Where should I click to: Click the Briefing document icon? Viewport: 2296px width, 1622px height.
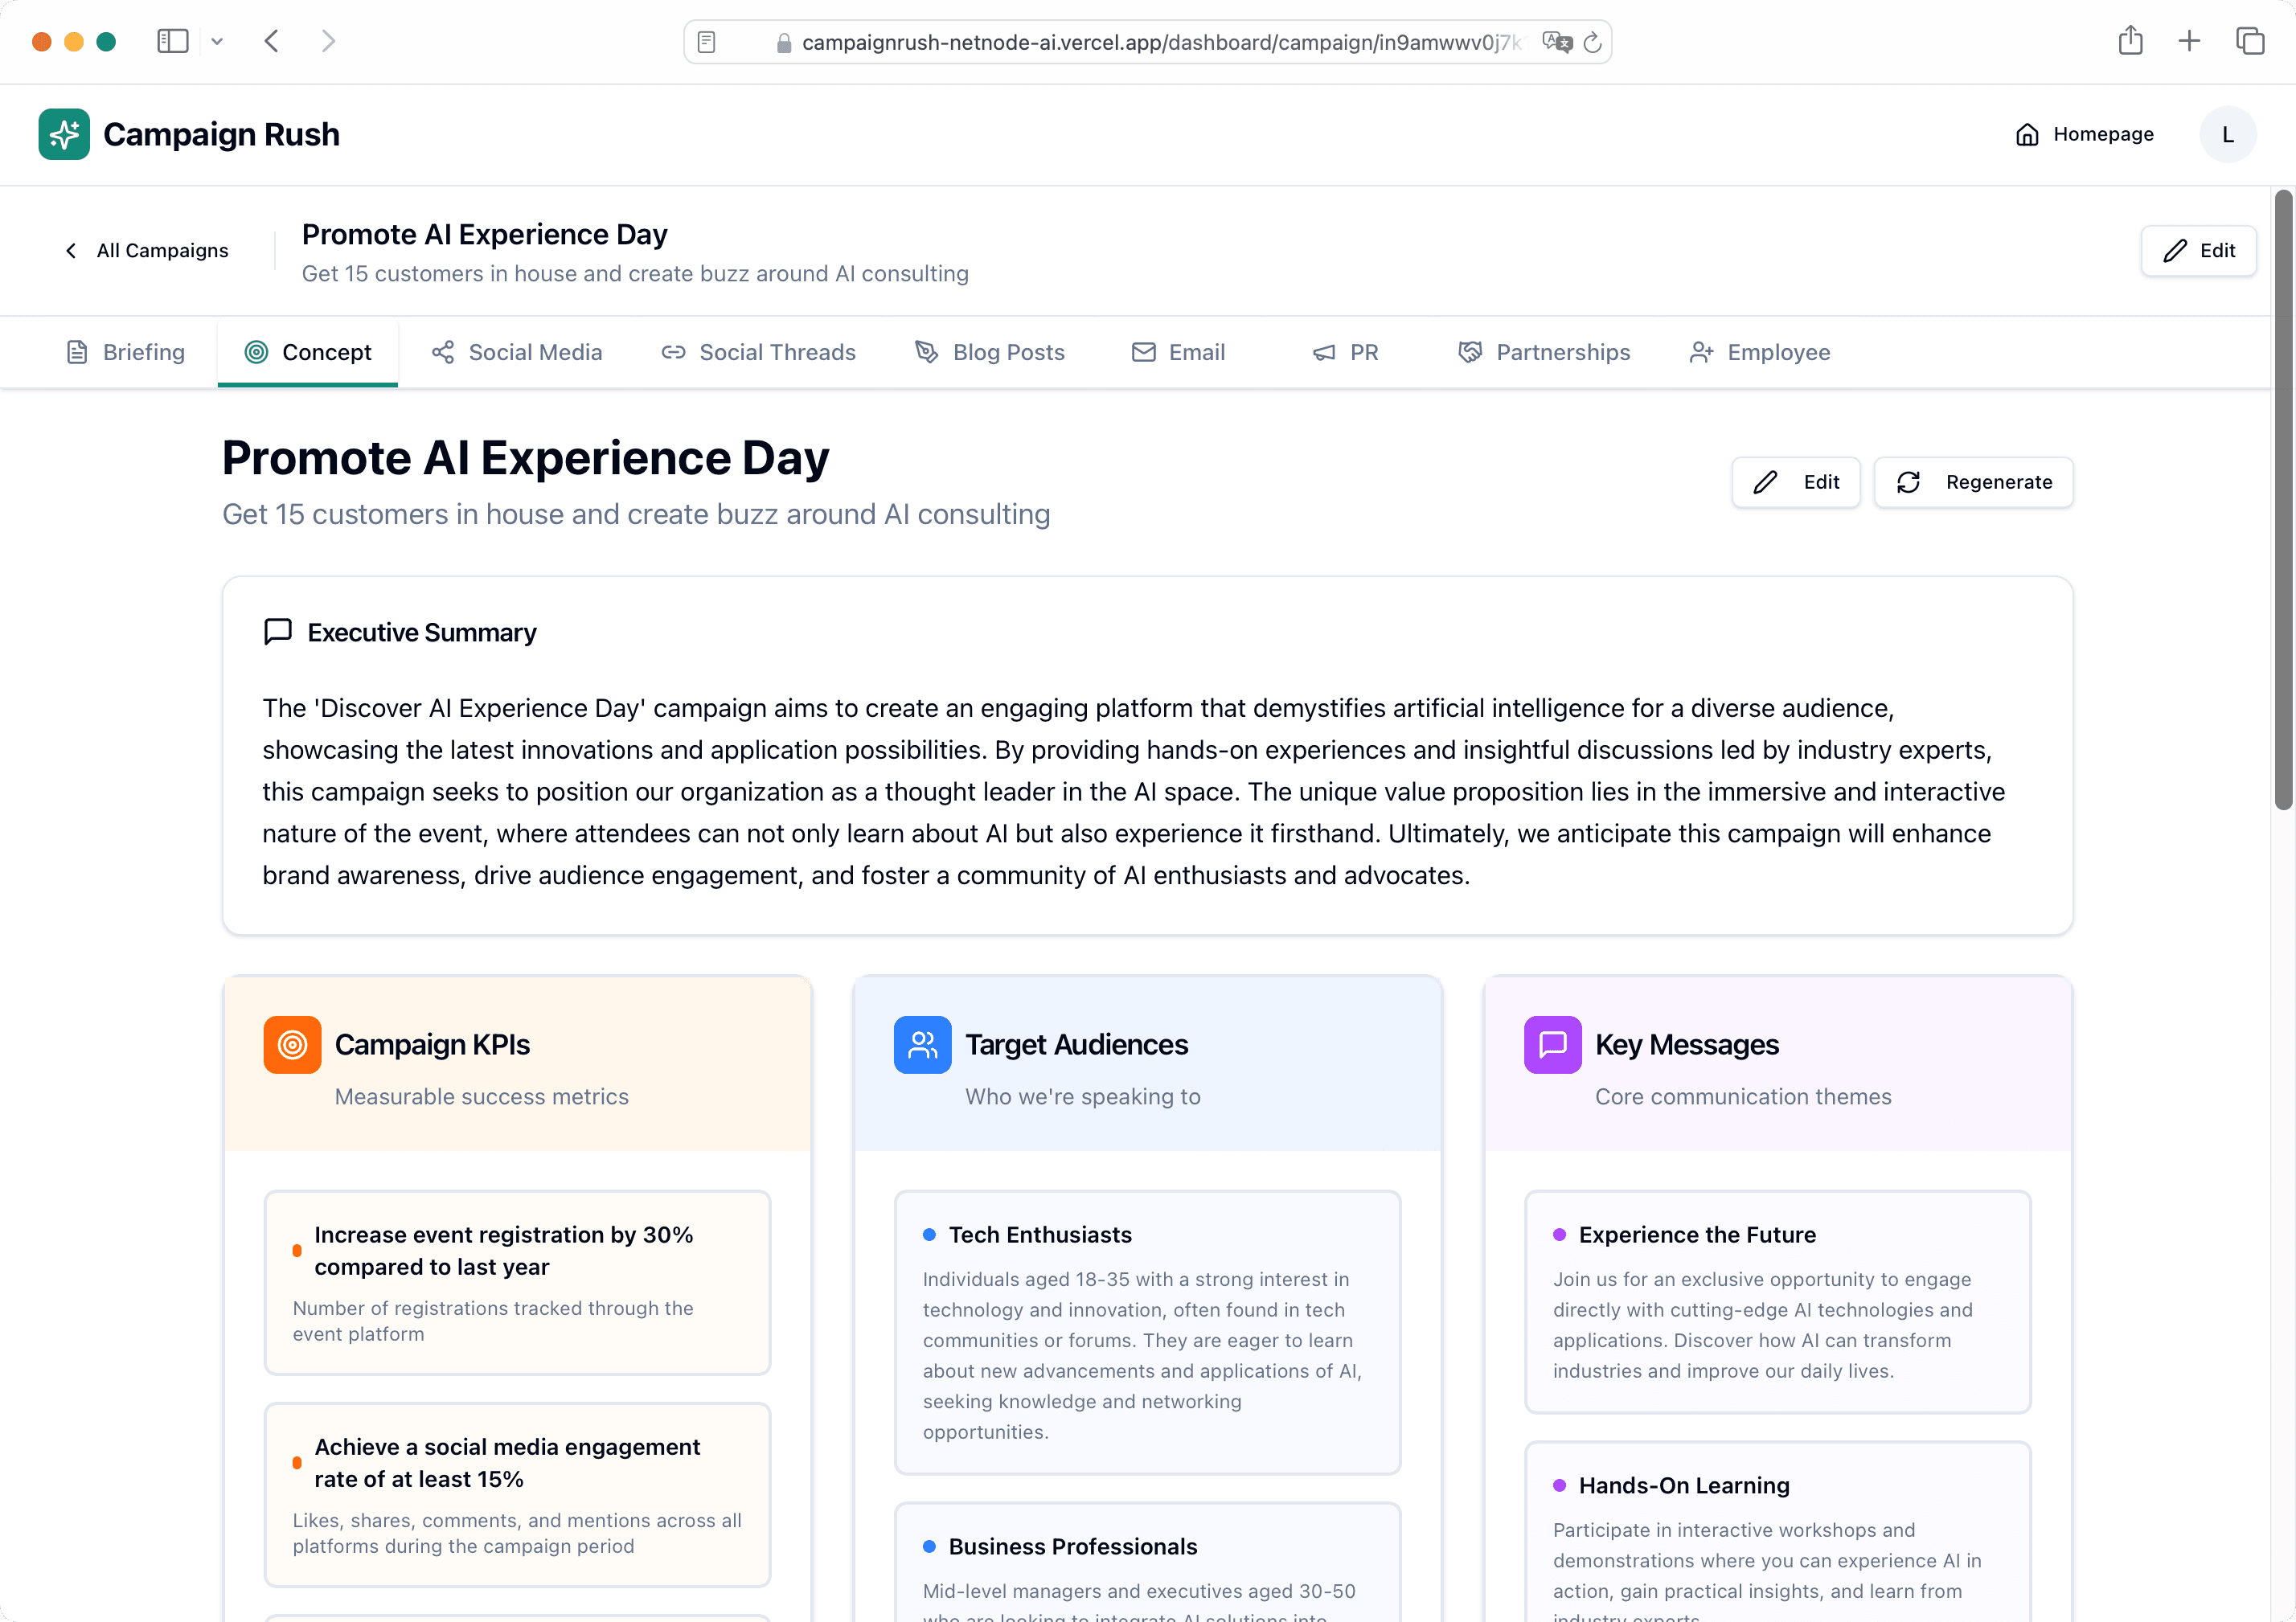pos(77,352)
